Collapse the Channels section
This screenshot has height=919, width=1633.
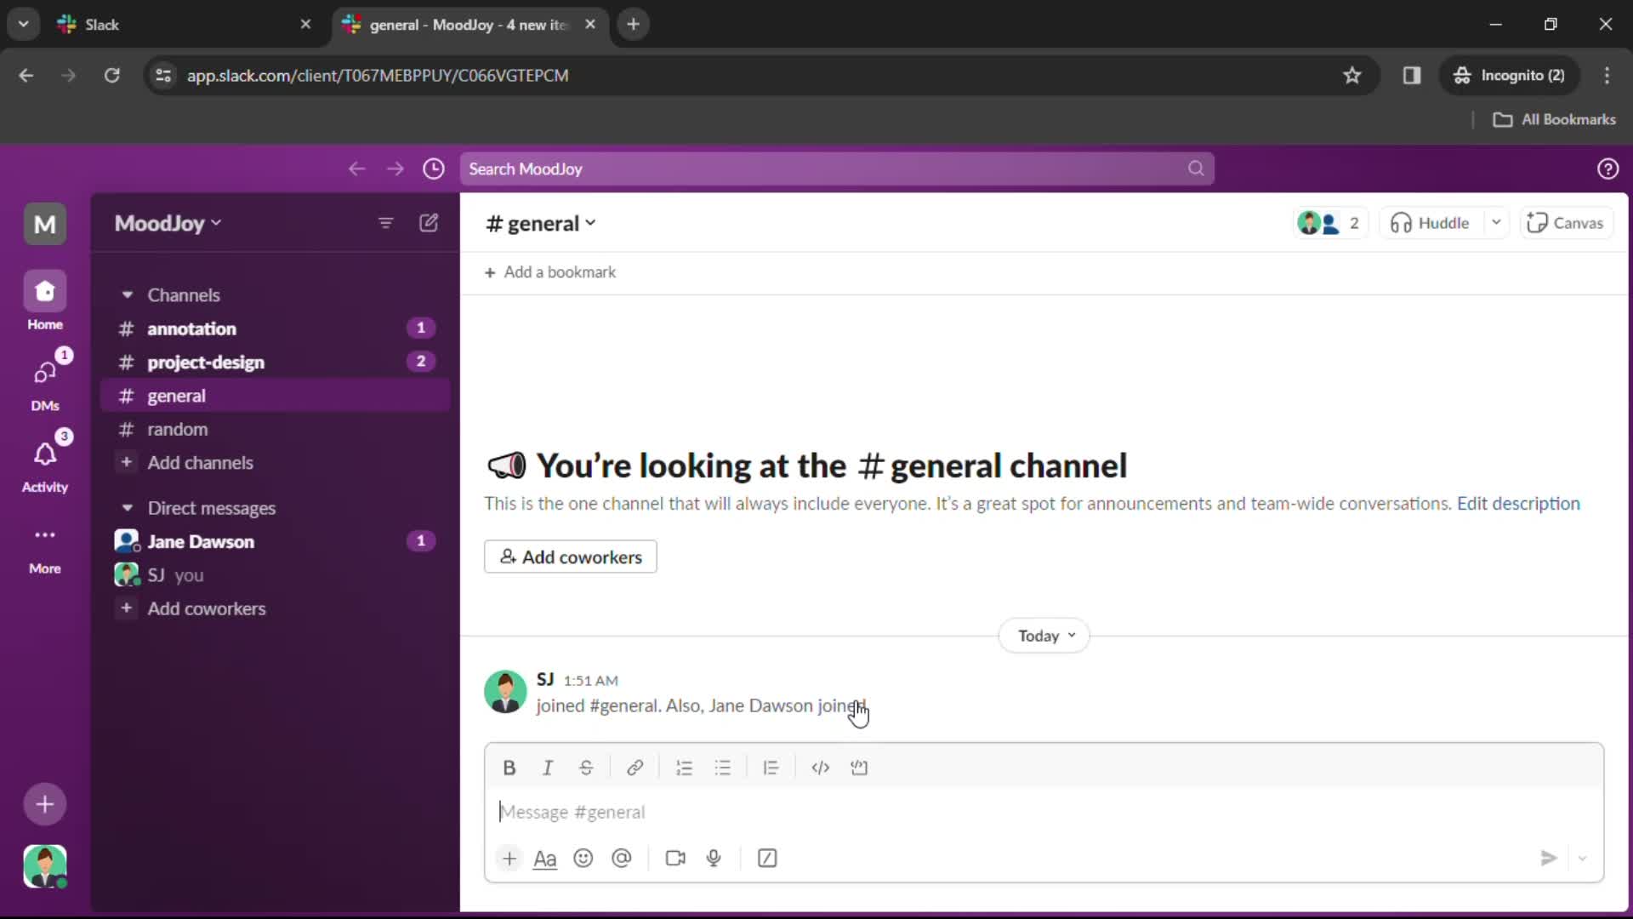coord(127,295)
